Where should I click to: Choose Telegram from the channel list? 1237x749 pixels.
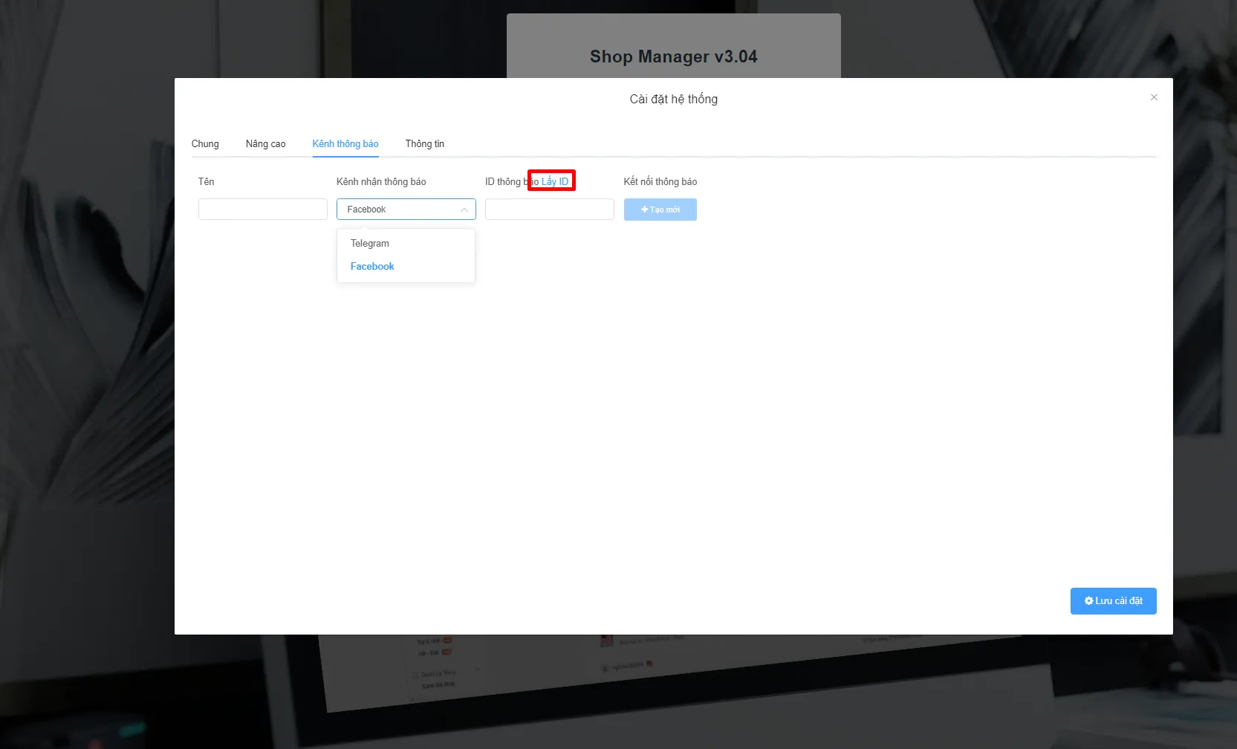(x=406, y=244)
